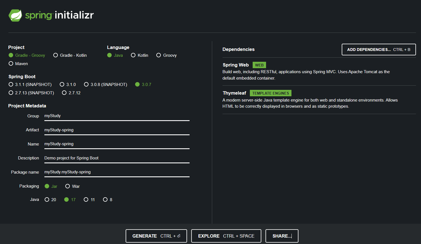421x244 pixels.
Task: Select Spring Boot version 2.7.12
Action: pos(71,93)
